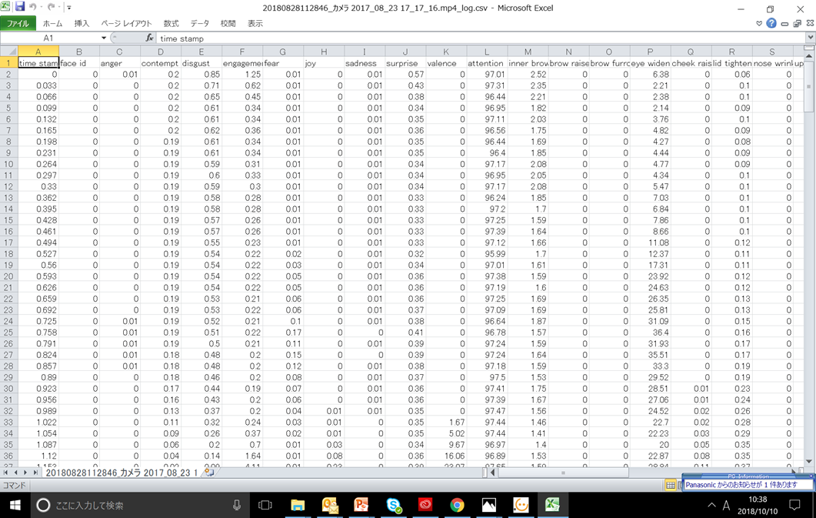Open Adobe Creative Cloud from taskbar
Screen dimensions: 816x518
point(426,505)
